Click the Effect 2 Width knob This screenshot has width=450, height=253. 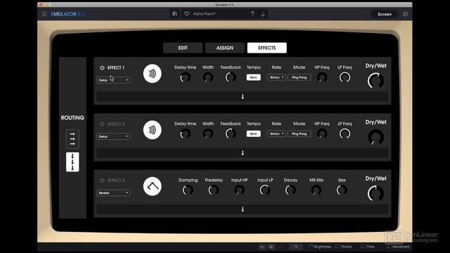208,134
